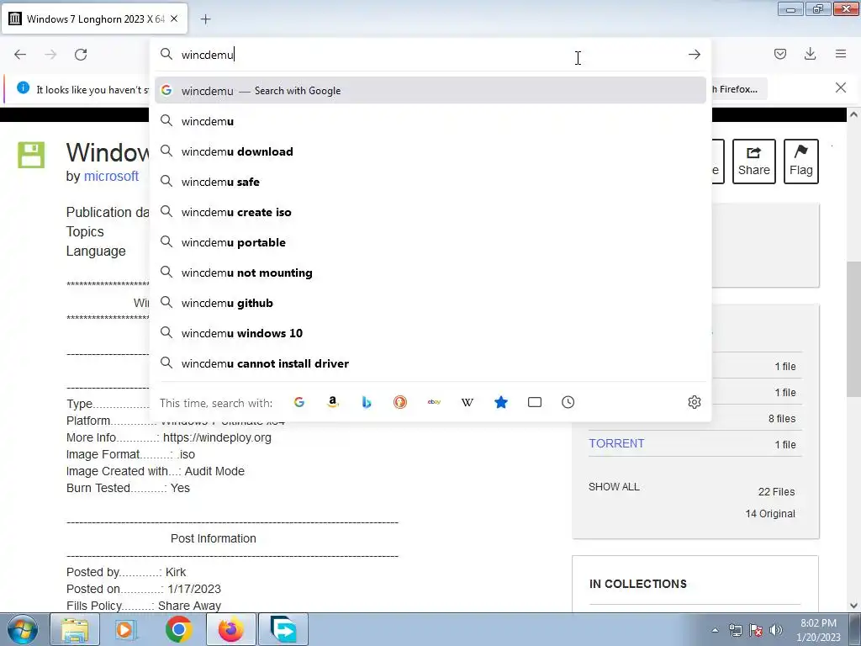This screenshot has height=646, width=861.
Task: Close the Windows 7 Longhorn tab
Action: coord(174,19)
